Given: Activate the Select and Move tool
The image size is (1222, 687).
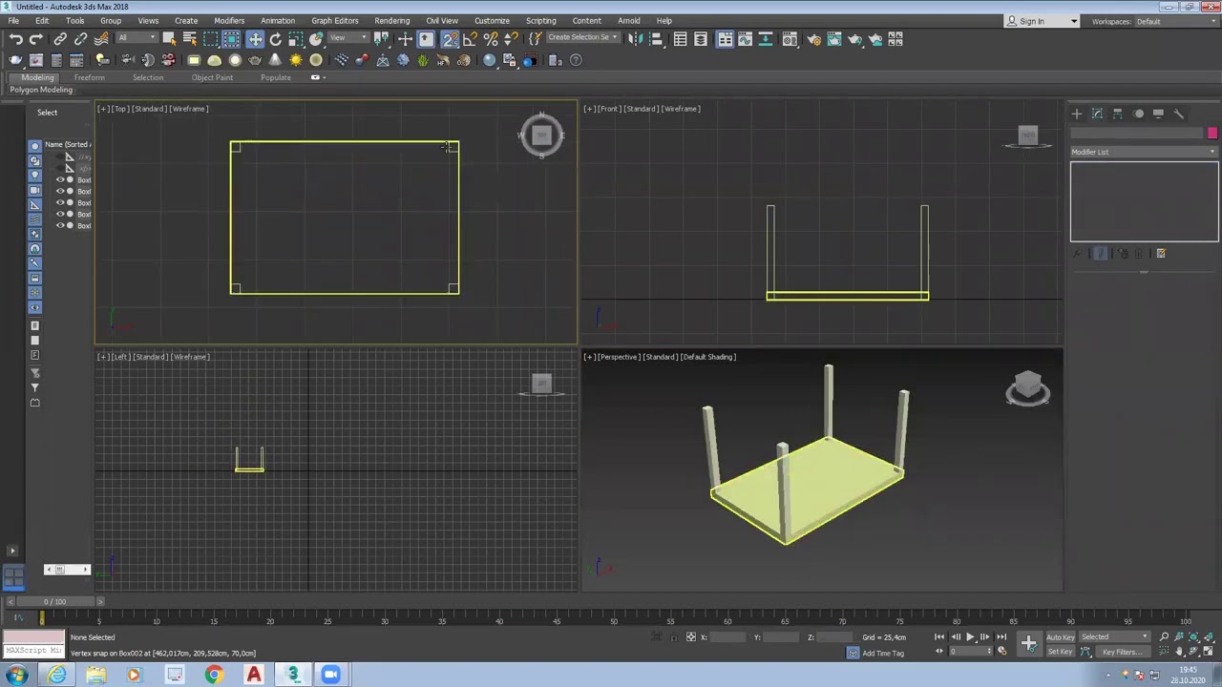Looking at the screenshot, I should click(x=255, y=39).
